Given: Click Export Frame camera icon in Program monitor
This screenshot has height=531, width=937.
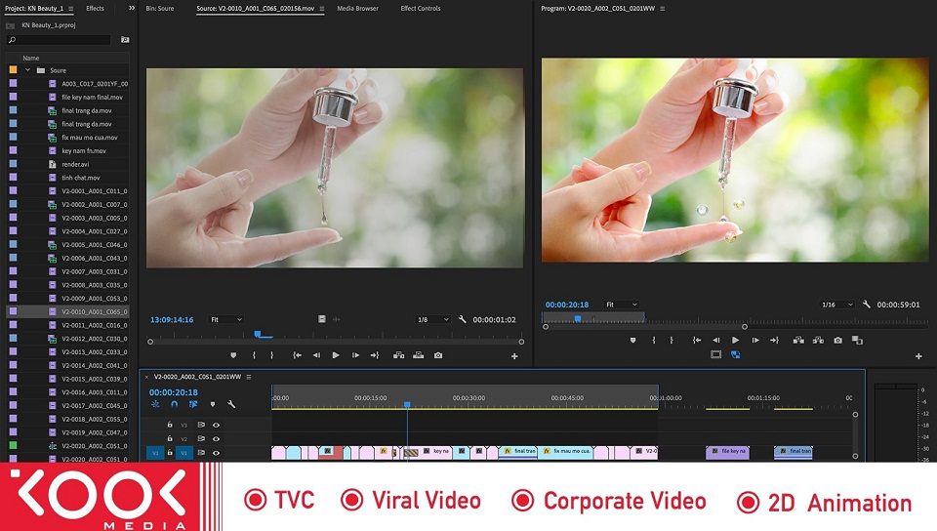Looking at the screenshot, I should [x=837, y=340].
